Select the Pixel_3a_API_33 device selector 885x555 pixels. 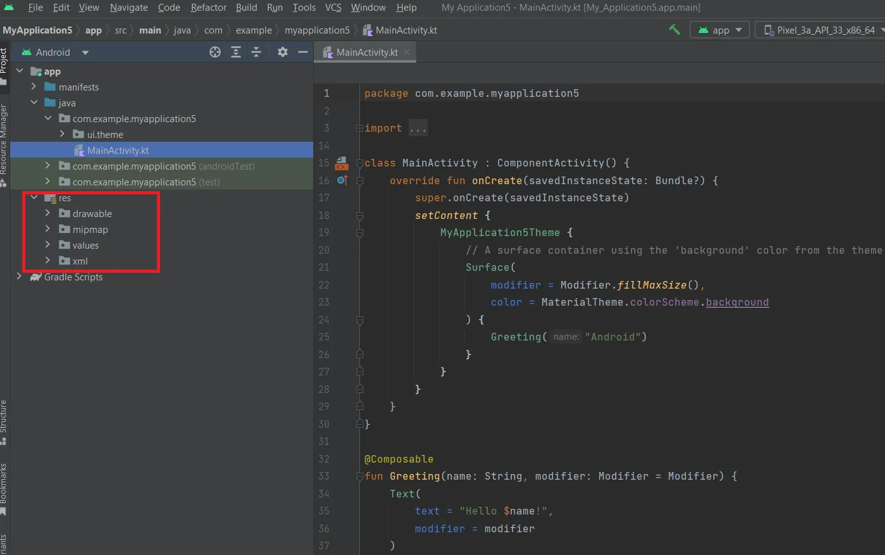coord(821,30)
